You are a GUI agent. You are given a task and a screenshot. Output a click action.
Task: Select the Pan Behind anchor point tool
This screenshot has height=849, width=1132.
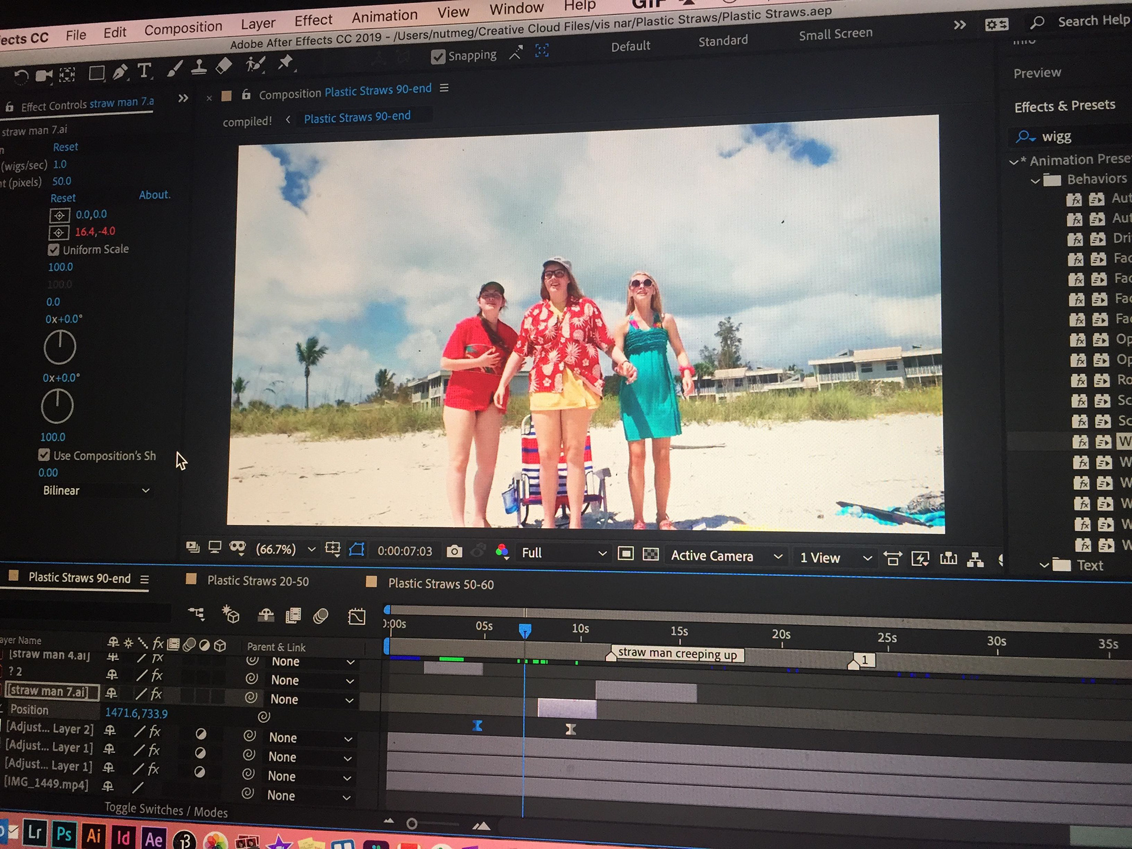[x=67, y=74]
